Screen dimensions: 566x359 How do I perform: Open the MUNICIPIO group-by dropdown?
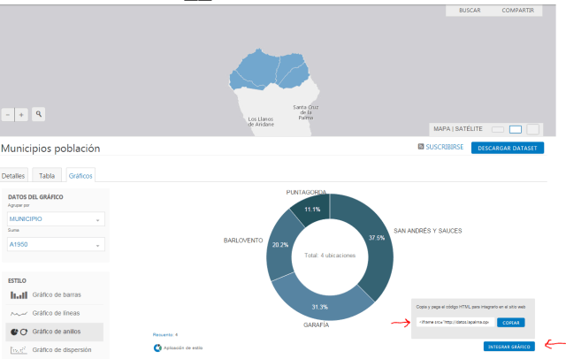coord(55,218)
